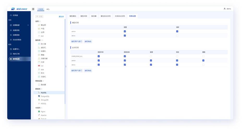This screenshot has height=130, width=243.
Task: Toggle demo 查看字段 checkbox in 实例权限
Action: click(x=99, y=65)
